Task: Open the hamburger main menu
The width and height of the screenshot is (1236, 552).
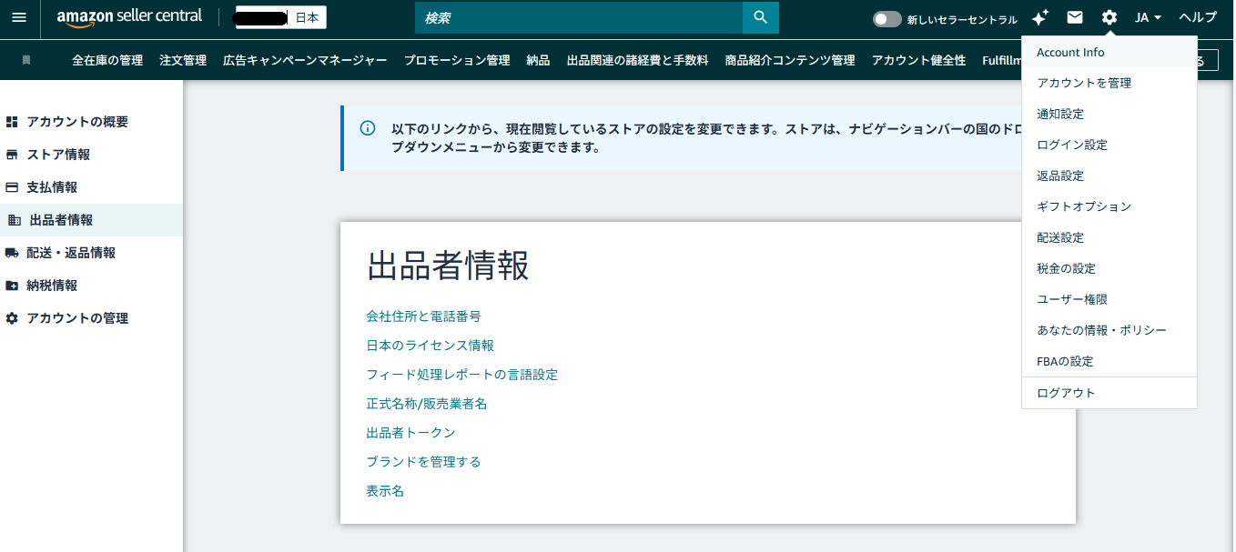Action: pyautogui.click(x=19, y=17)
